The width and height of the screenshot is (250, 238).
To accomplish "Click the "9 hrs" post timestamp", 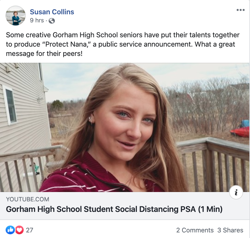I will coord(37,21).
